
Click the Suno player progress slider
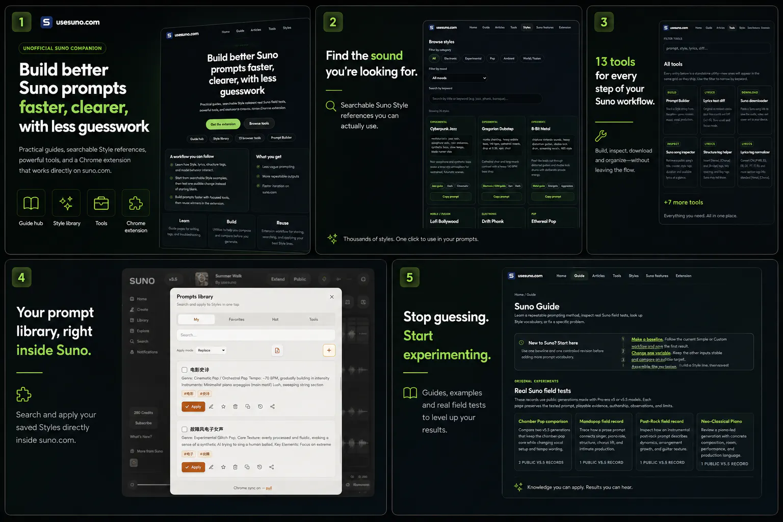[153, 484]
